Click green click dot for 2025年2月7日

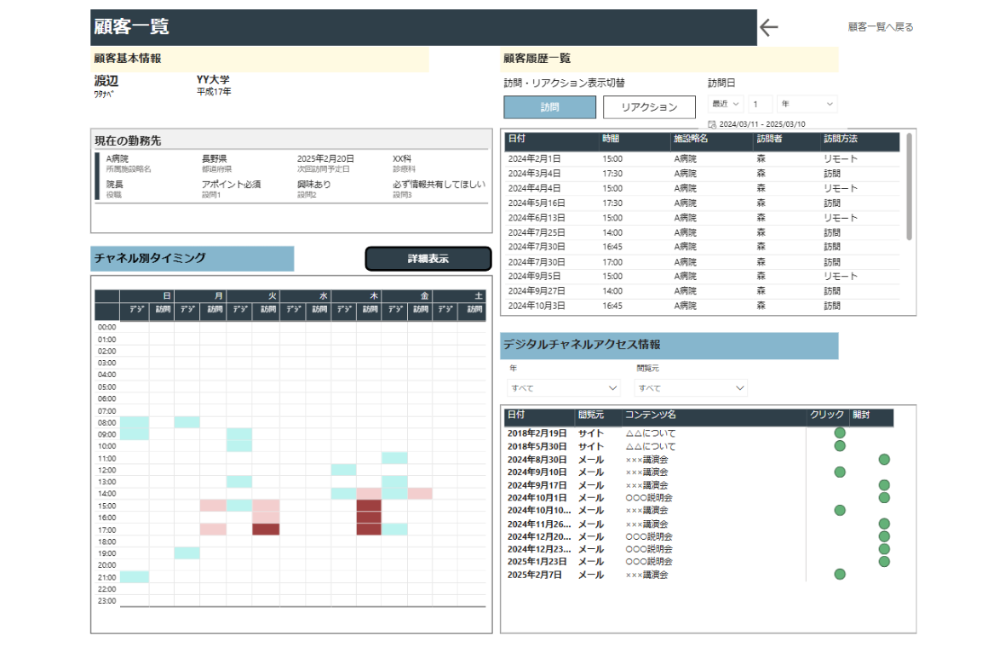coord(840,575)
